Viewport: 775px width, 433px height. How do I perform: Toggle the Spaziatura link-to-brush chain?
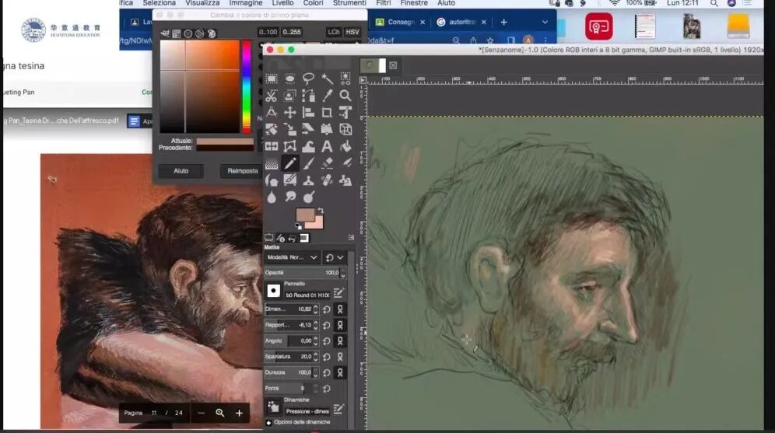340,357
